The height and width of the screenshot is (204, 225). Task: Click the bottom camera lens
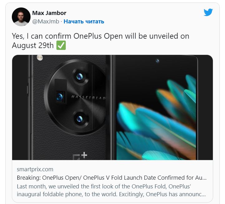[x=80, y=119]
